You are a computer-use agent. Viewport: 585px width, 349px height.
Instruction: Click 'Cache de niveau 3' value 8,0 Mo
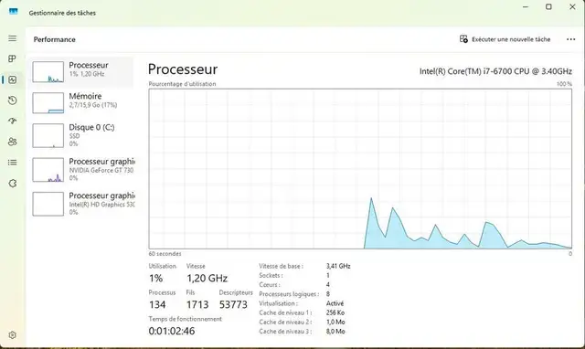click(335, 332)
